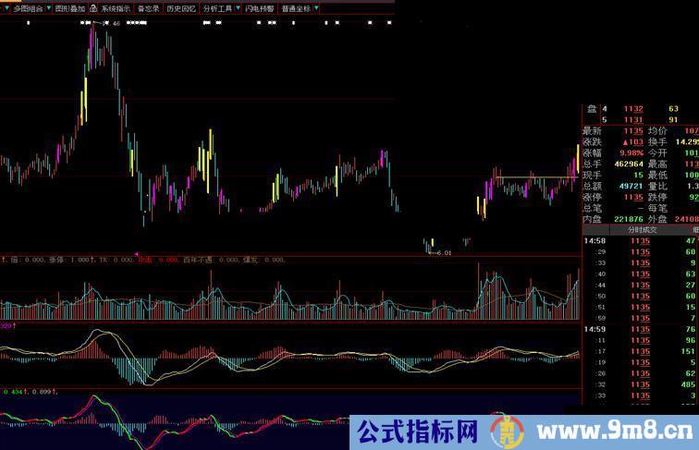
Task: Click the 0.434 value in bottom indicator pane
Action: [x=13, y=392]
